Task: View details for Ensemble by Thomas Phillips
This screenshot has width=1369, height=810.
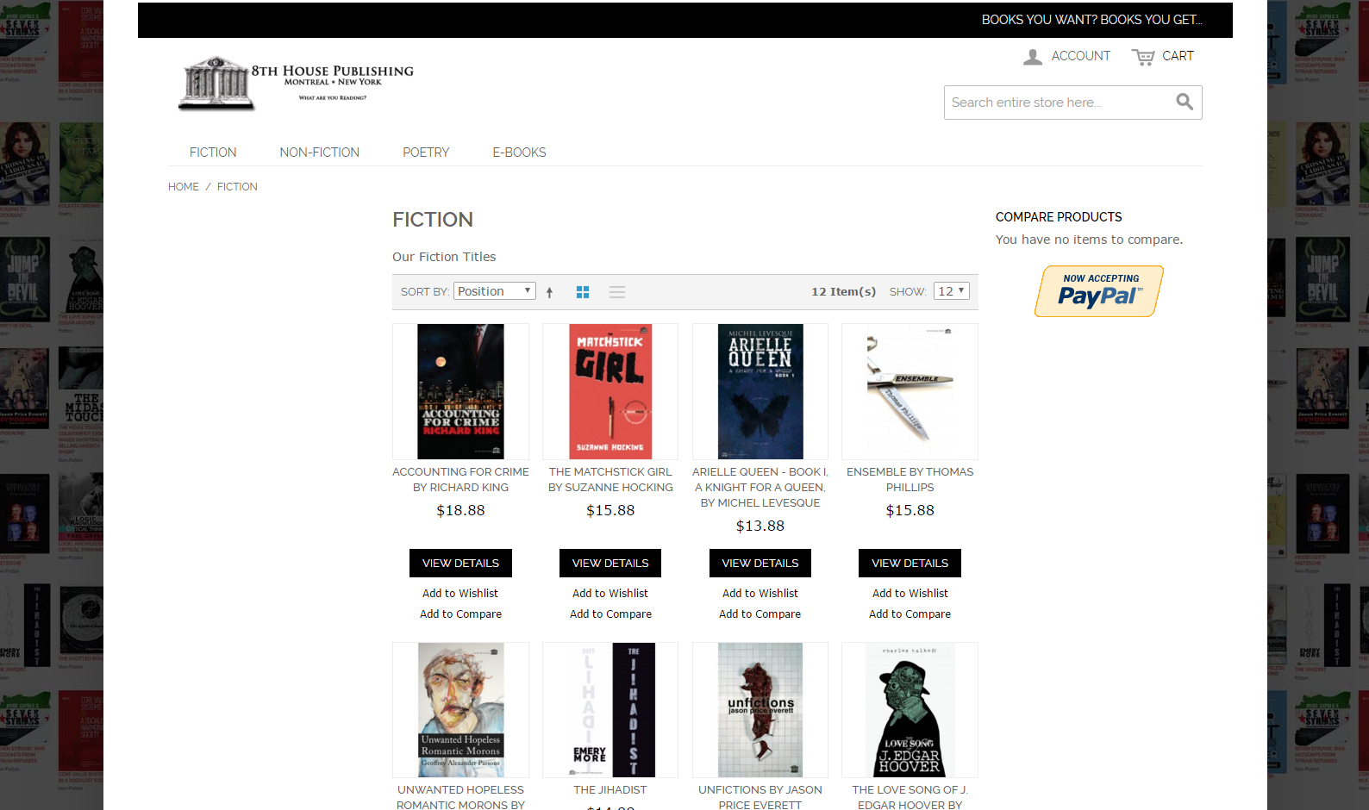Action: [910, 563]
